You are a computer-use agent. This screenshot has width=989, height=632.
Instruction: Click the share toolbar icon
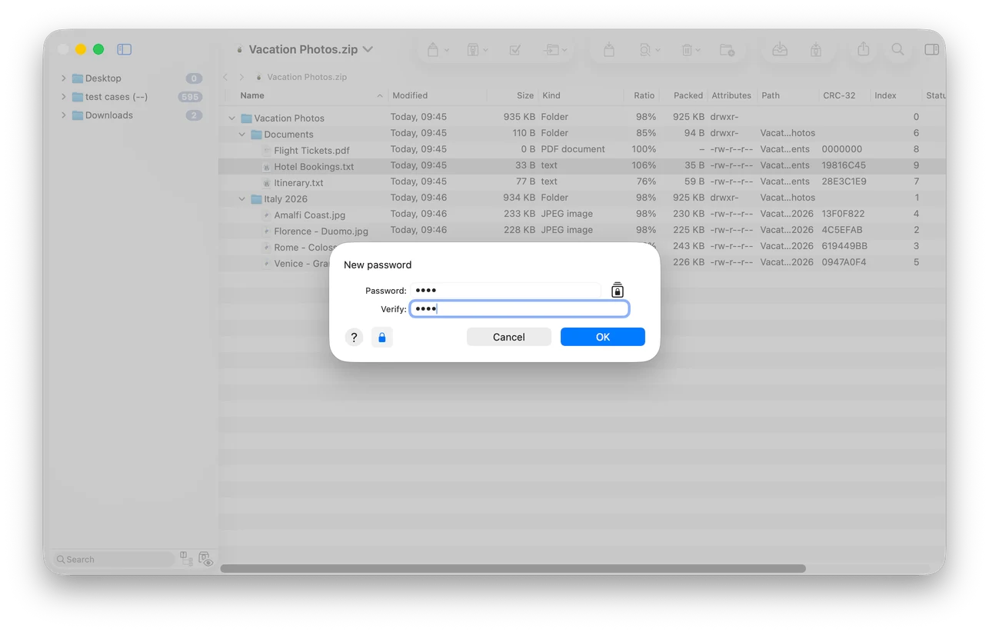(x=864, y=49)
